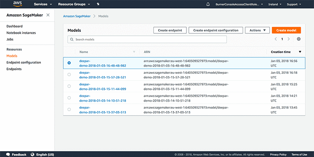The height and width of the screenshot is (157, 314).
Task: Click creation time Jan 03, 2018 13:45
Action: 284,110
